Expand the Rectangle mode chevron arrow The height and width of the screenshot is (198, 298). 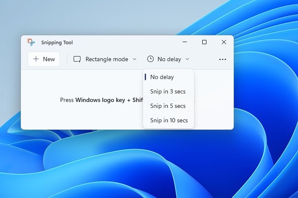pyautogui.click(x=135, y=59)
